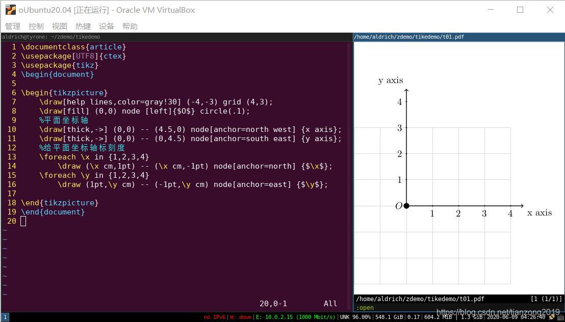Click the date-time 2020-06-09 in status bar
Viewport: 565px width, 322px height.
[x=516, y=317]
